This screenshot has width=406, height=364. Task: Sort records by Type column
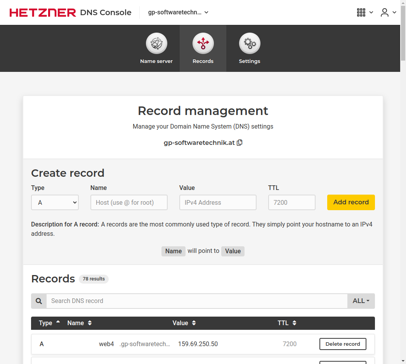click(49, 323)
